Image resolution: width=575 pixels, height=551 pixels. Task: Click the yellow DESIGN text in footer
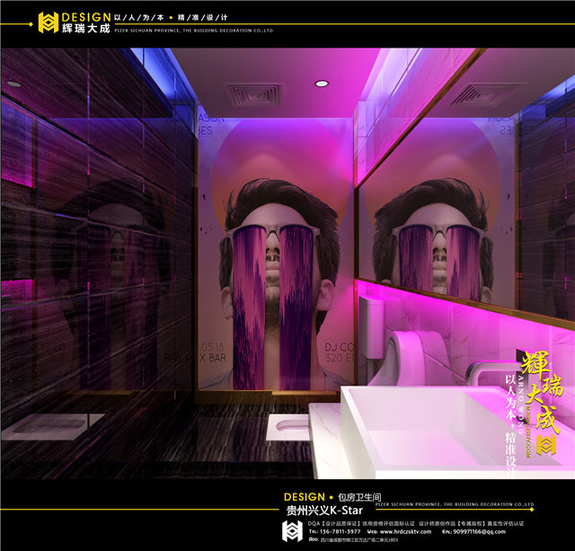304,496
